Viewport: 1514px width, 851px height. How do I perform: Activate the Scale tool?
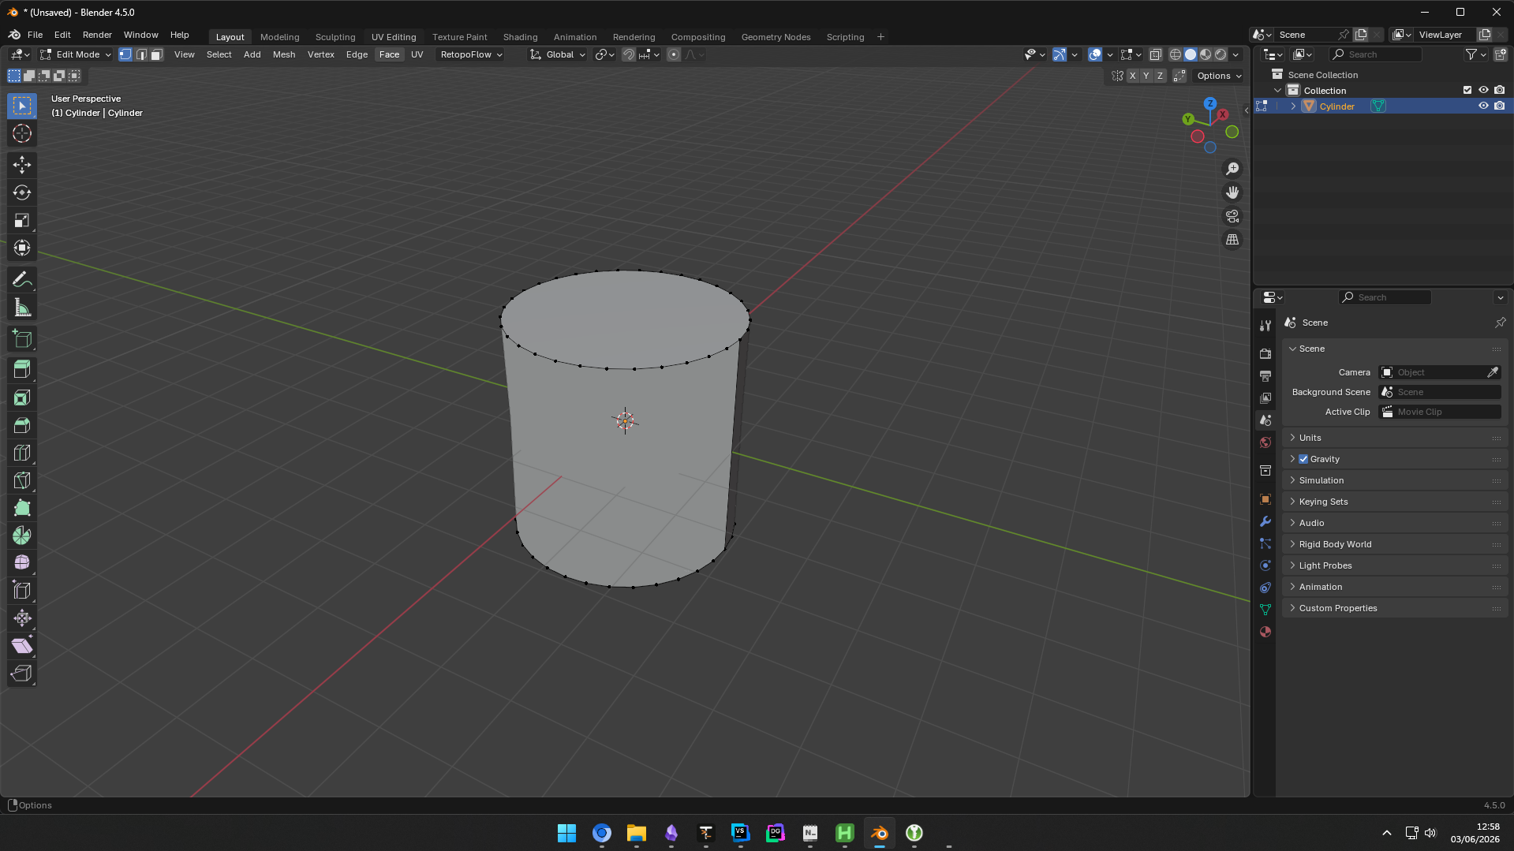(x=22, y=220)
